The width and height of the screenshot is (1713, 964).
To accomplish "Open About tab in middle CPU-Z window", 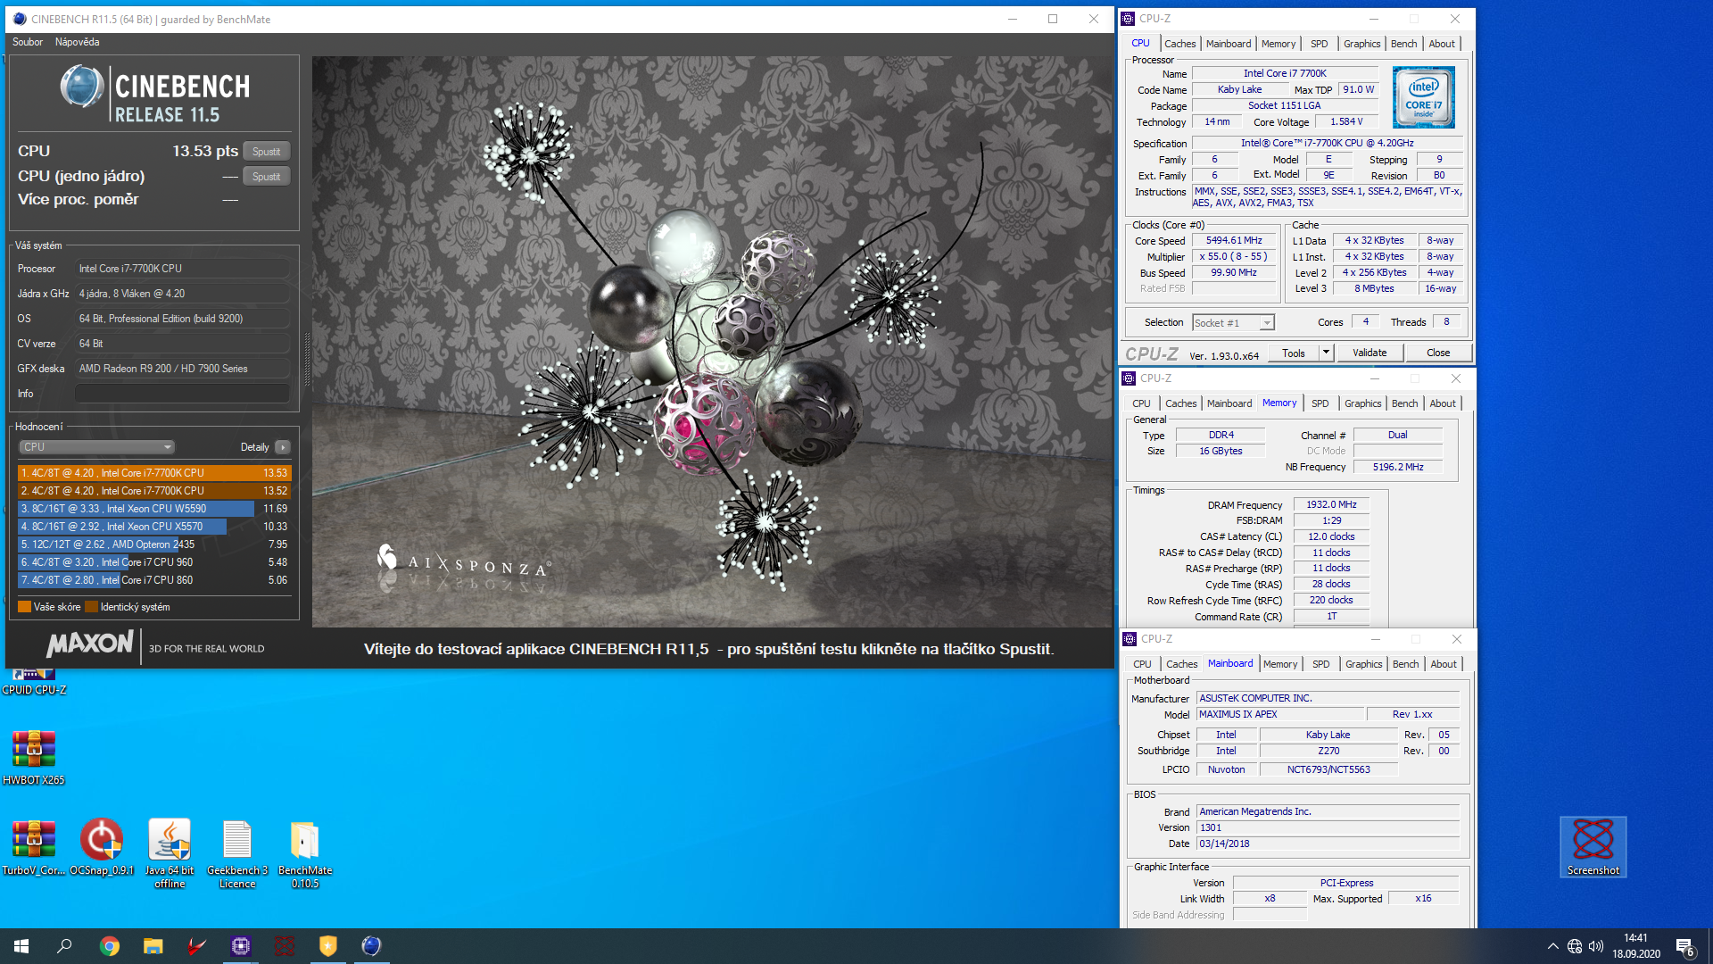I will point(1443,403).
